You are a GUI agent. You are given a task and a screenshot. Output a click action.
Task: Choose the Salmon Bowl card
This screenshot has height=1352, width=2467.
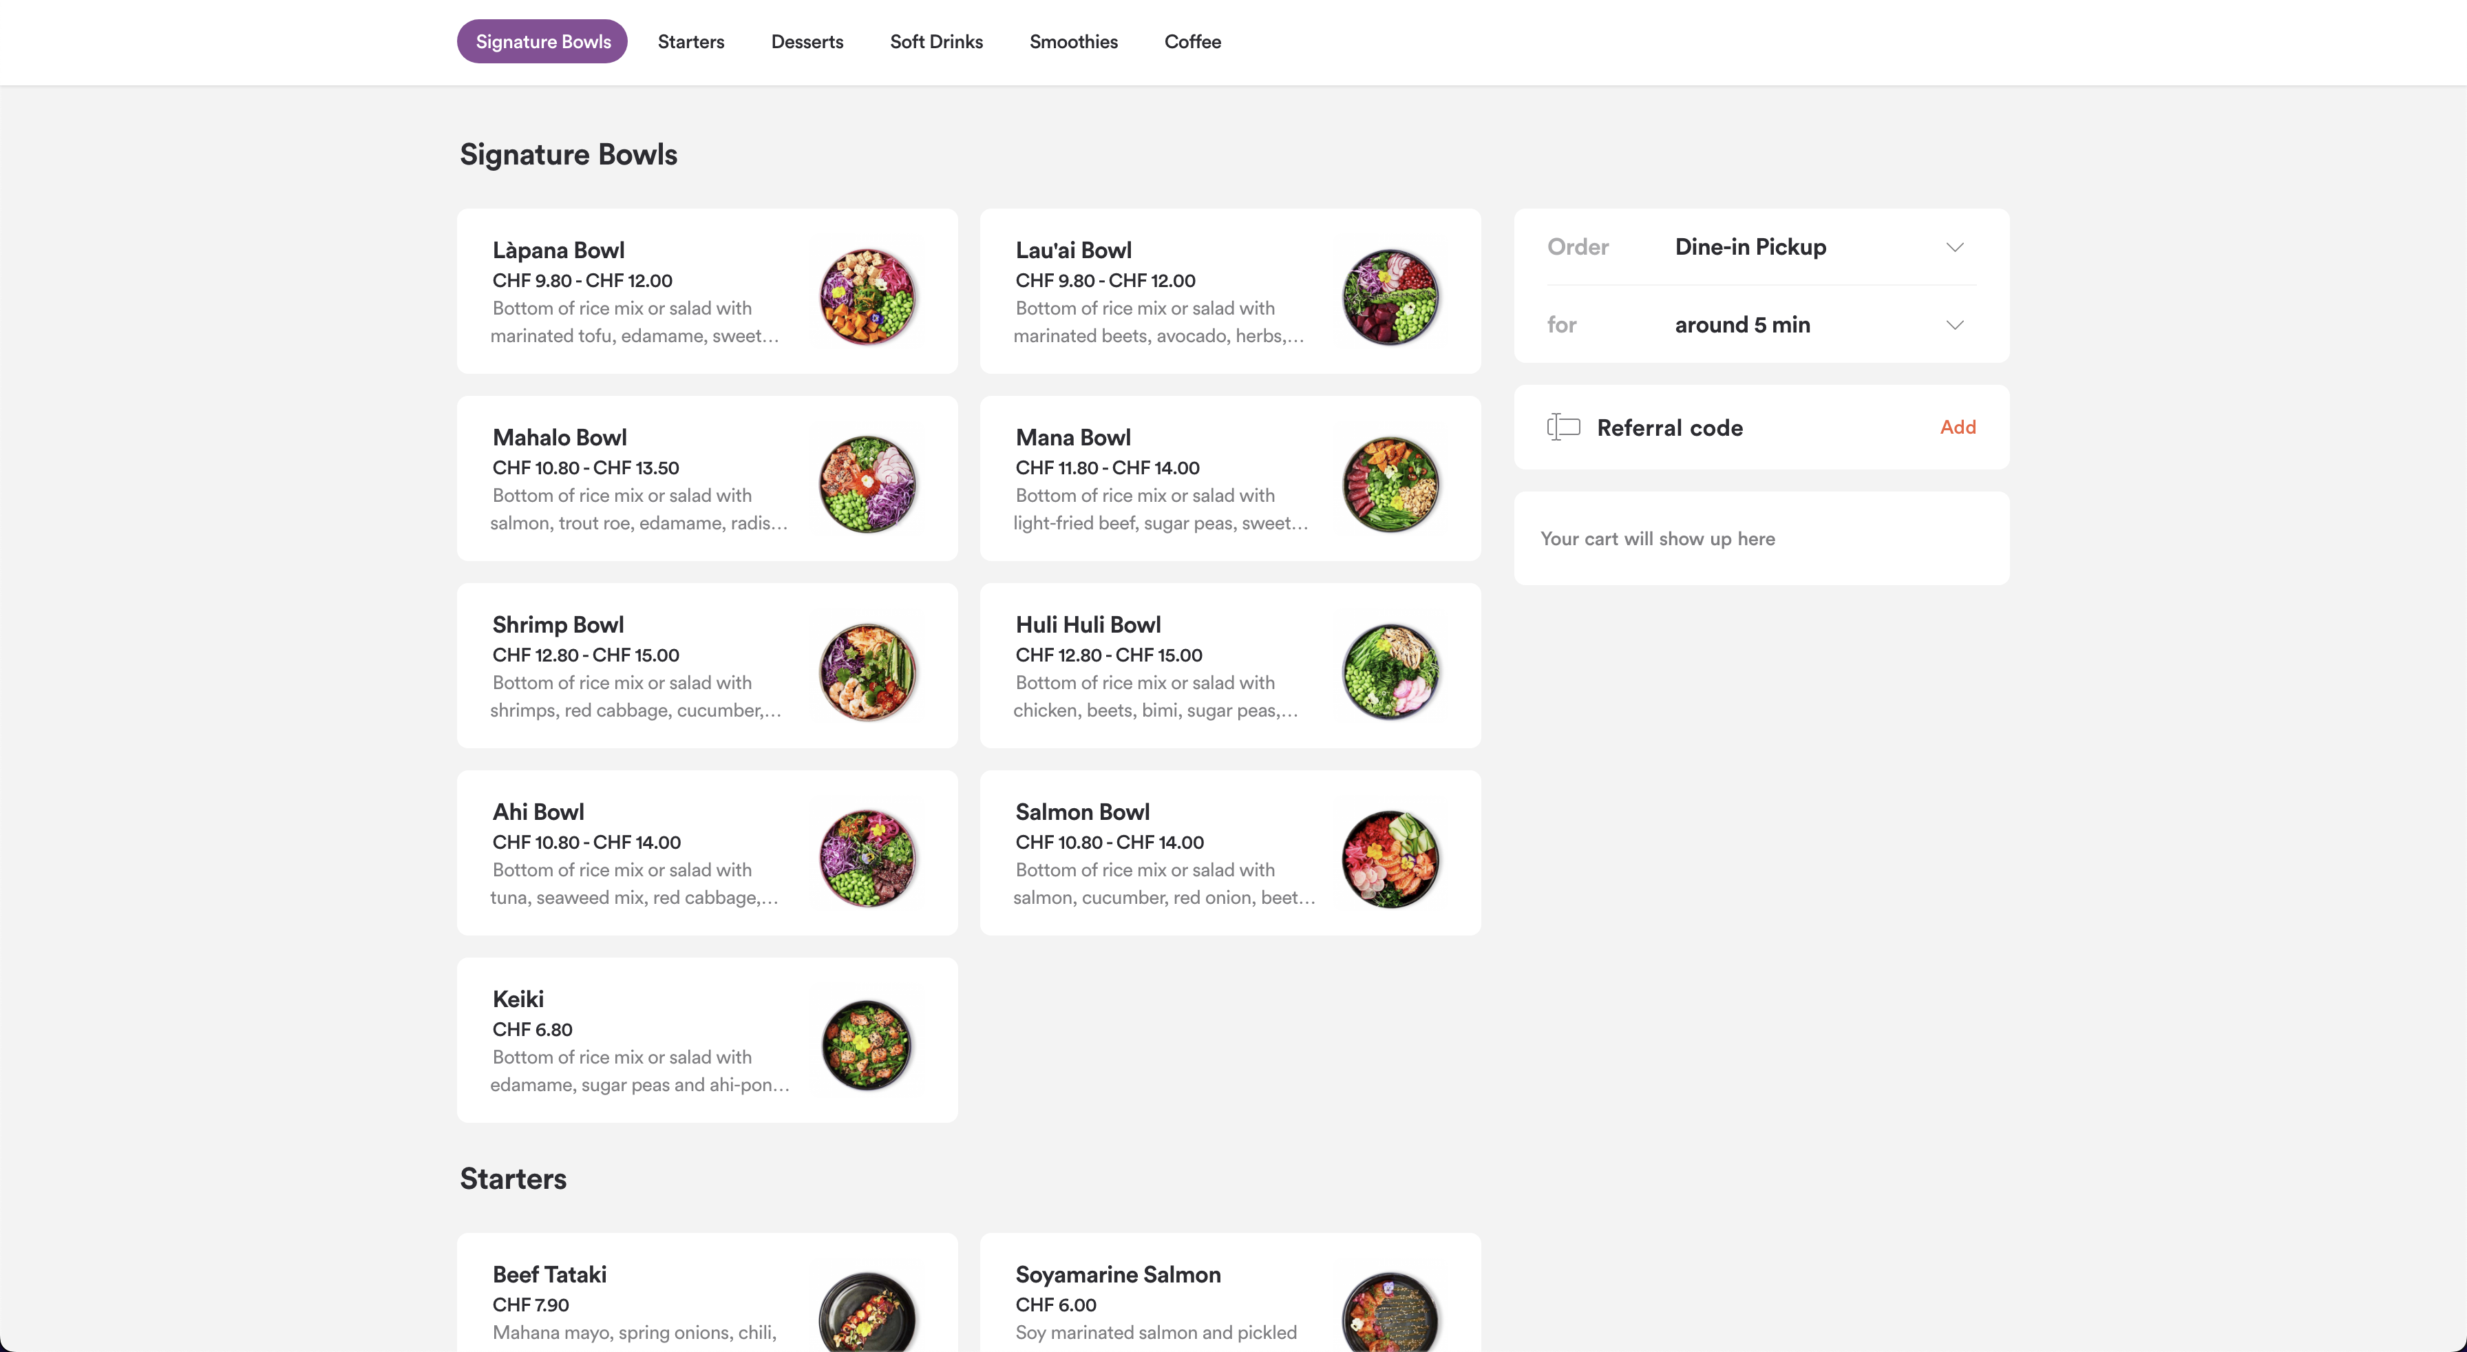click(1229, 853)
